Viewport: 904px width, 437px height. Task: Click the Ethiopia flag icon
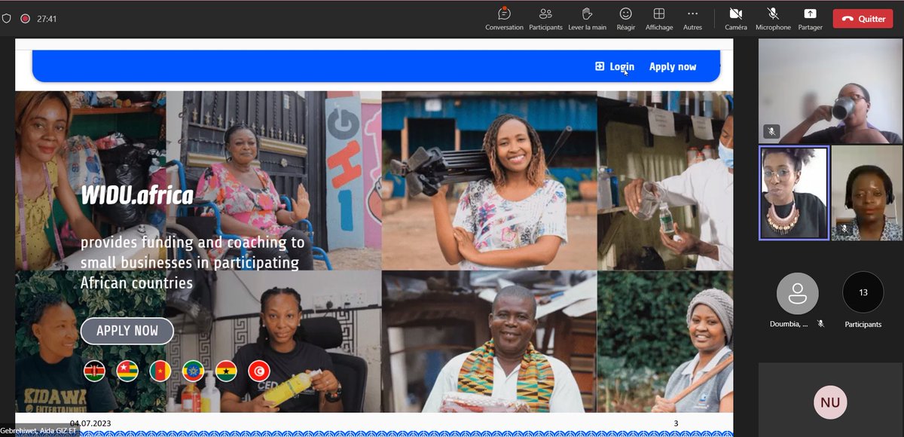194,371
